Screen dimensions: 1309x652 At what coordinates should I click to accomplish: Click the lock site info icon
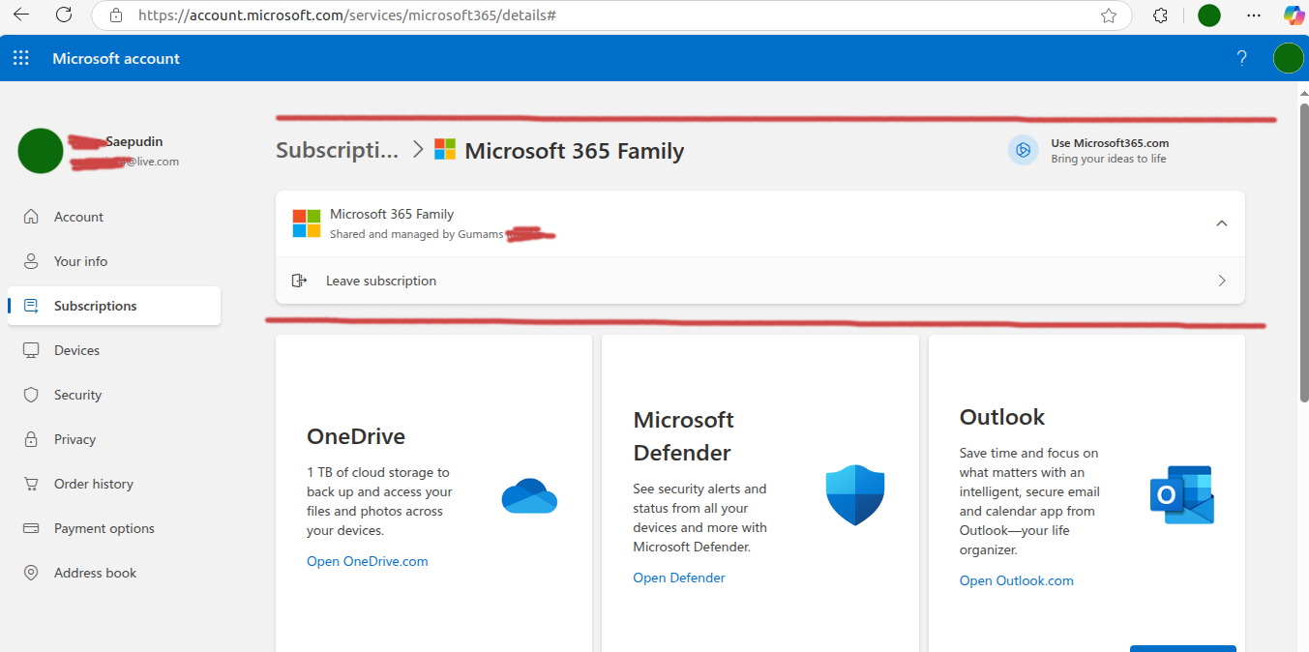point(116,15)
